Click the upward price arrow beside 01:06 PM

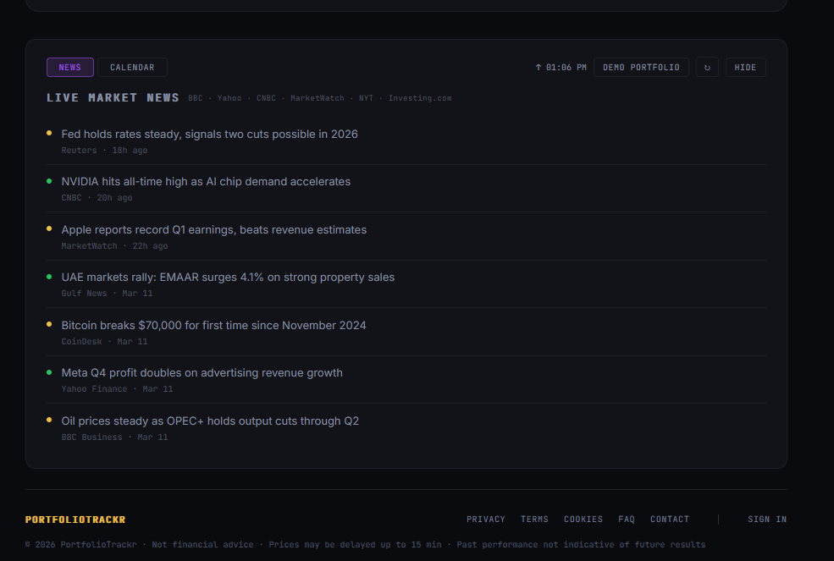[x=540, y=67]
